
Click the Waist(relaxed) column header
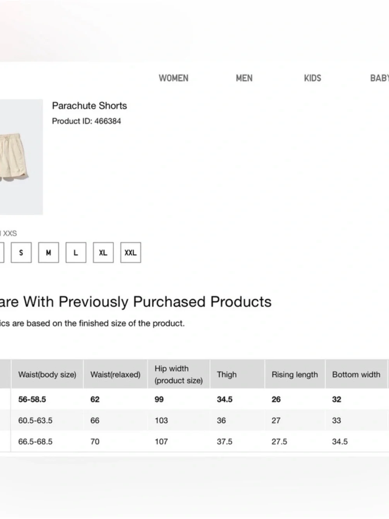(115, 375)
